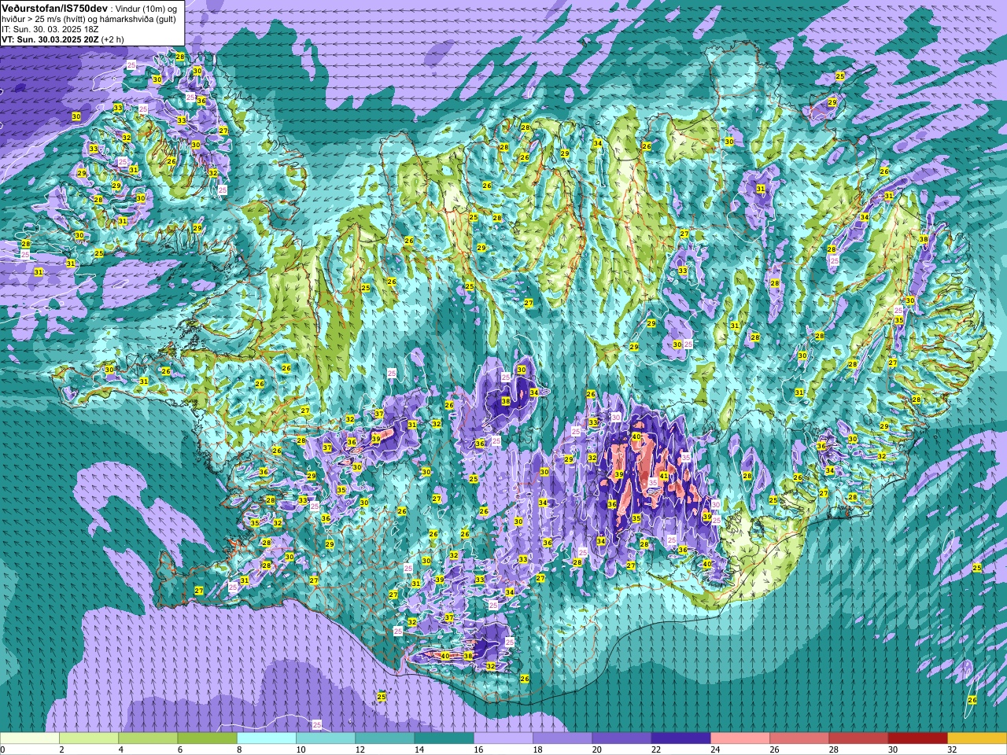Pick the light green 2–4 legend swatch
The image size is (1007, 755).
click(89, 738)
